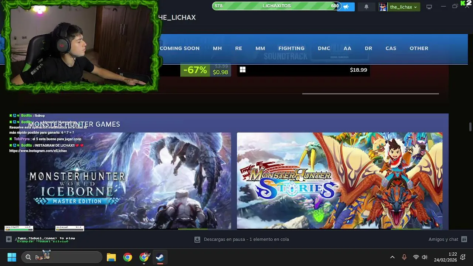Screen dimensions: 473x266
Task: Open the Windows Start menu
Action: (12, 257)
